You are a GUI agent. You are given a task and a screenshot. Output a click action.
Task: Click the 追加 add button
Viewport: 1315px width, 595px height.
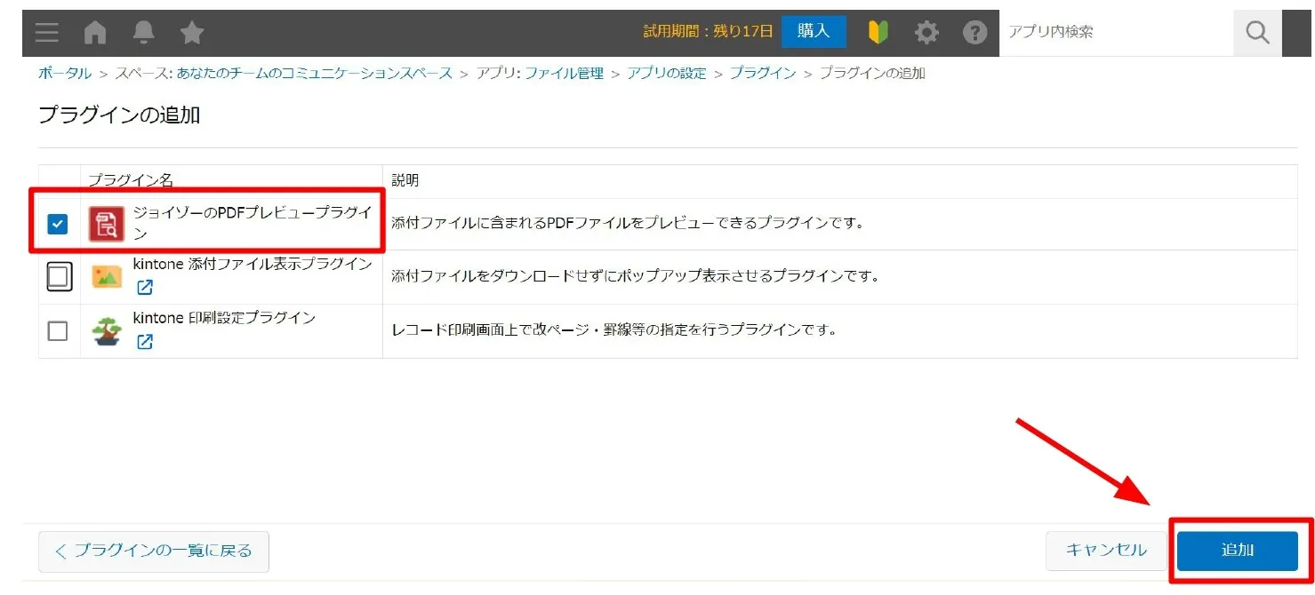tap(1238, 551)
